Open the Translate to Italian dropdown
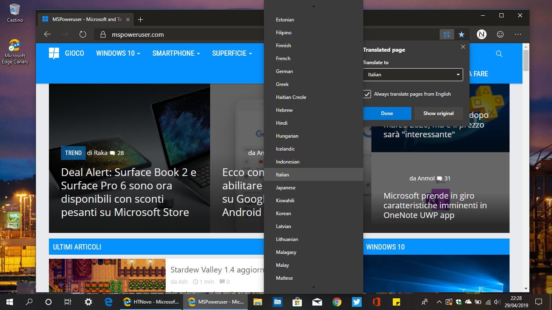Screen dimensions: 552x310 (413, 75)
